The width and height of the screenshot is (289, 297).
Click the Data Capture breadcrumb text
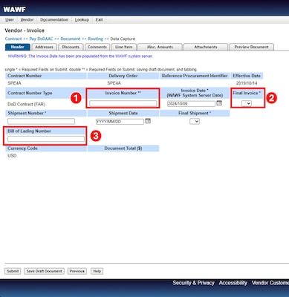coord(123,39)
